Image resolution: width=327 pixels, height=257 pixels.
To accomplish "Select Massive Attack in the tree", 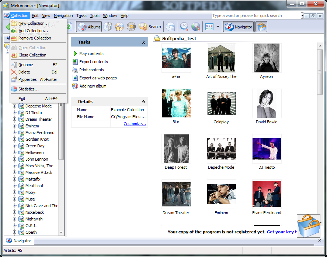I will pyautogui.click(x=39, y=172).
